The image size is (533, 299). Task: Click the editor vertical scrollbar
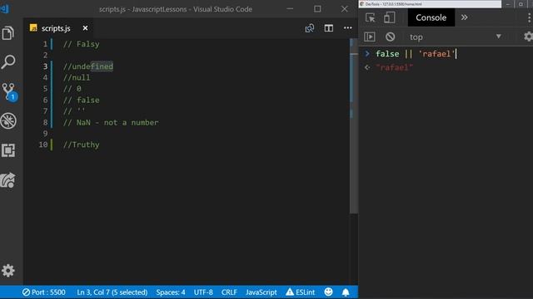(x=353, y=126)
